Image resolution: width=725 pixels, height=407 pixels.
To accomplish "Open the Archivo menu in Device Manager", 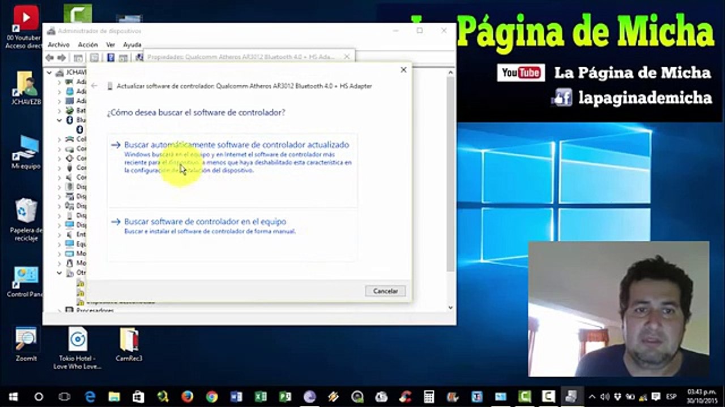I will click(58, 45).
